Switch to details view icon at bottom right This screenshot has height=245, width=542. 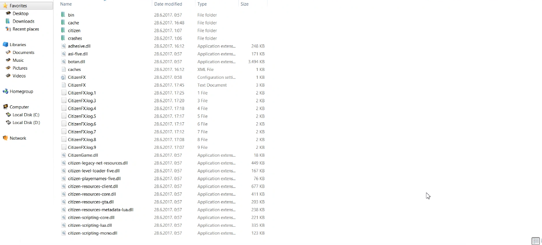(x=535, y=241)
